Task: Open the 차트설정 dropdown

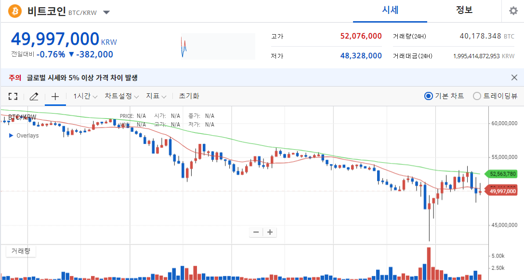Action: tap(122, 96)
